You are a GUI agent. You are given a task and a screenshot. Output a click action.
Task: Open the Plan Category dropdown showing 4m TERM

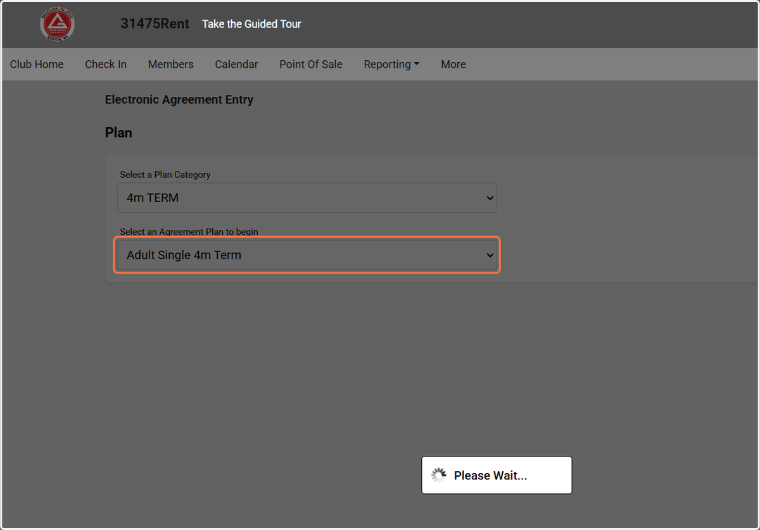[307, 198]
